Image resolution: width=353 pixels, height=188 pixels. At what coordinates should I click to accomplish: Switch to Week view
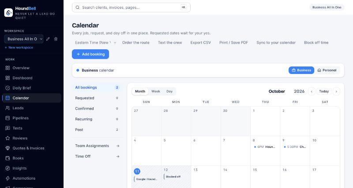pyautogui.click(x=156, y=92)
